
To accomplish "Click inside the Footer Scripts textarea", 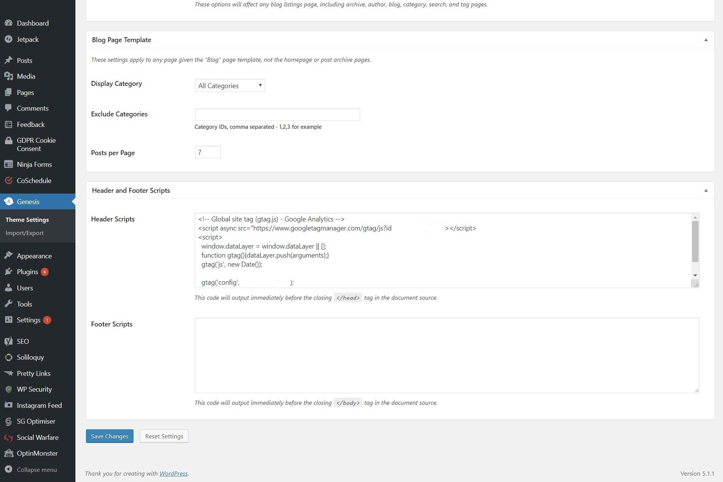I will click(x=447, y=355).
